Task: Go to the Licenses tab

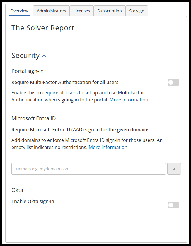Action: pos(82,11)
